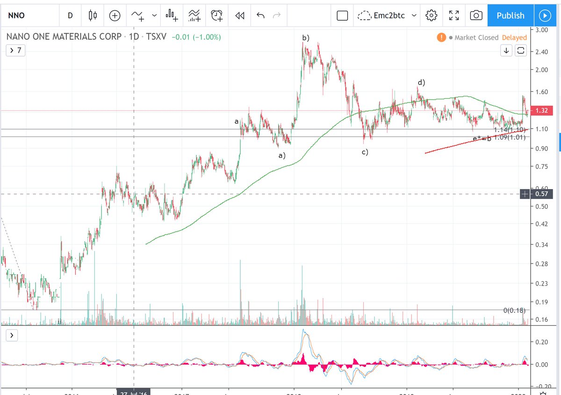Click the 2.40 price axis label

pyautogui.click(x=541, y=51)
